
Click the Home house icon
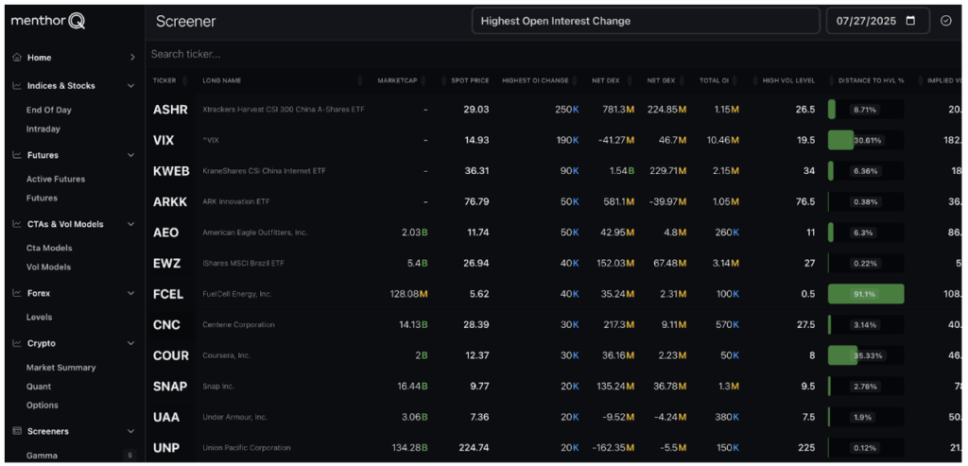click(x=17, y=58)
